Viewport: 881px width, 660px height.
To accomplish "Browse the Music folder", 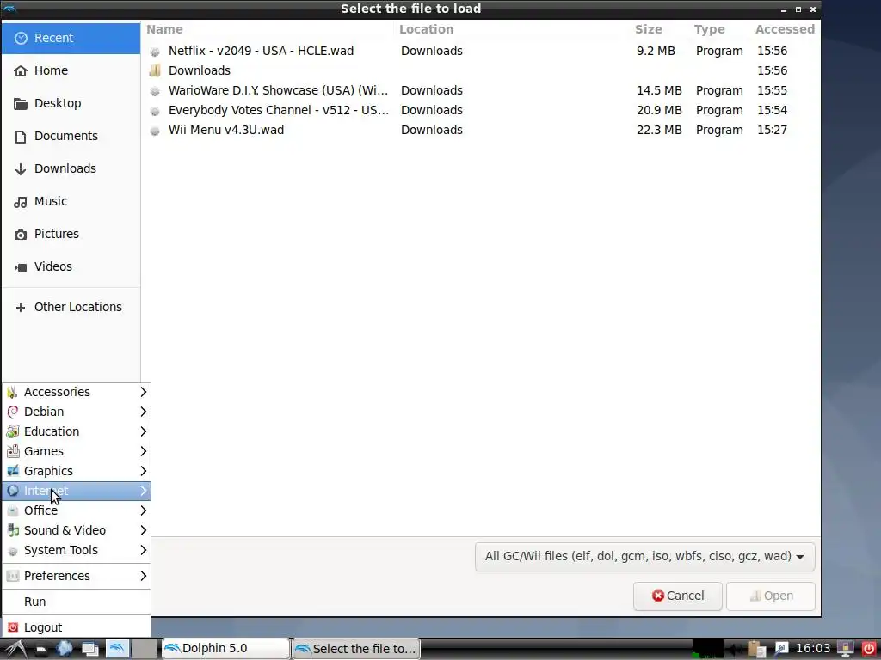I will [71, 201].
